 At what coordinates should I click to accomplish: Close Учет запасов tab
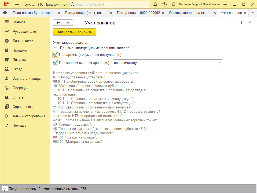click(x=245, y=13)
